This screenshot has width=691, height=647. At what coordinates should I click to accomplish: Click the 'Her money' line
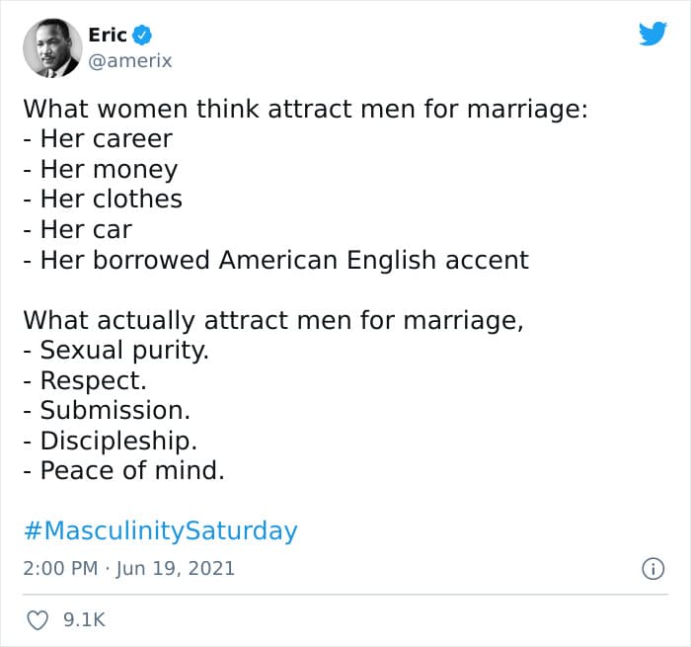pyautogui.click(x=101, y=170)
